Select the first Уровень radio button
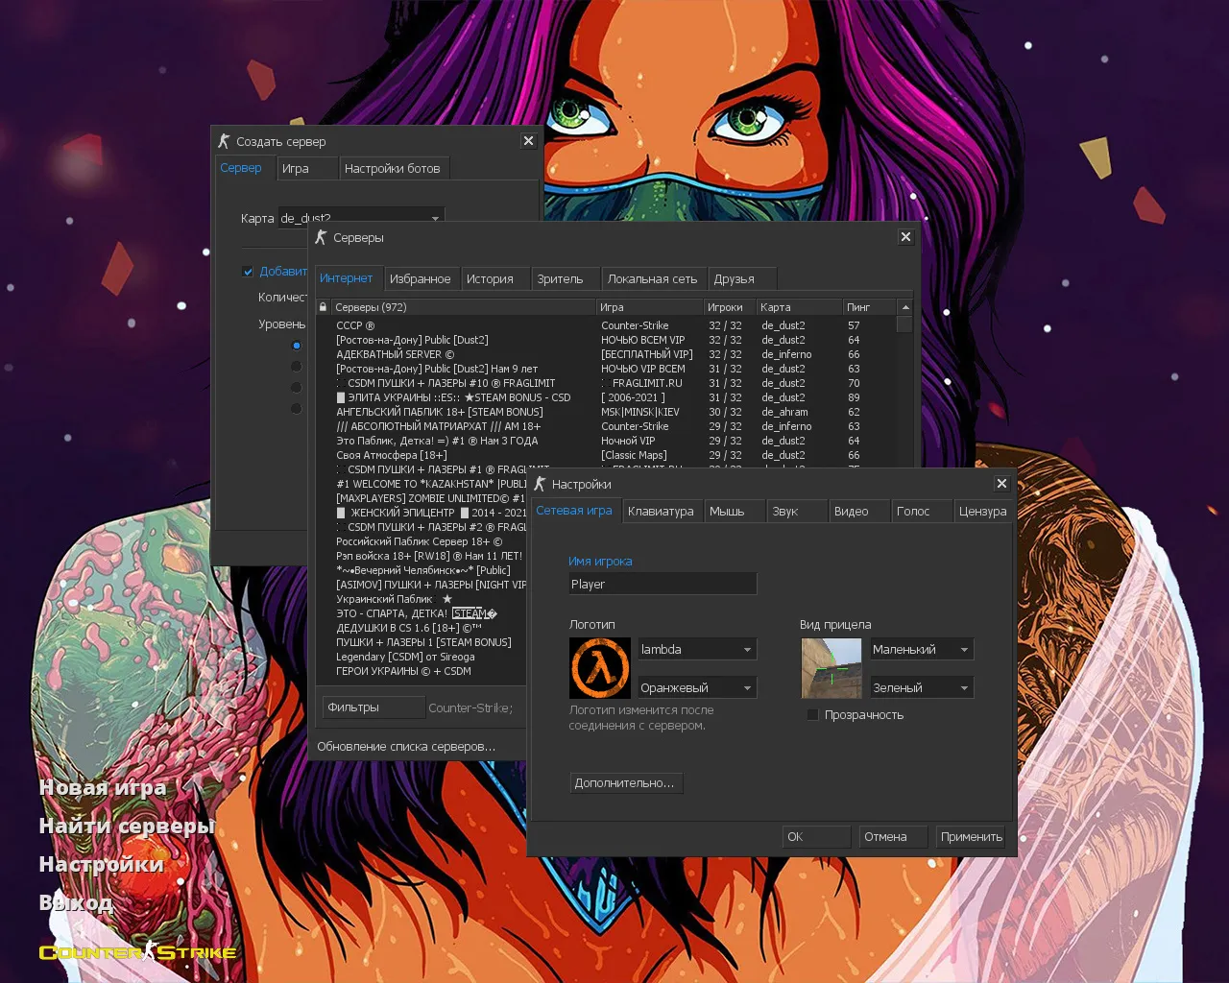The image size is (1229, 983). click(296, 346)
